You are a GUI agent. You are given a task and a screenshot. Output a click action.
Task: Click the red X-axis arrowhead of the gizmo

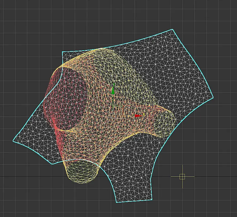point(138,116)
